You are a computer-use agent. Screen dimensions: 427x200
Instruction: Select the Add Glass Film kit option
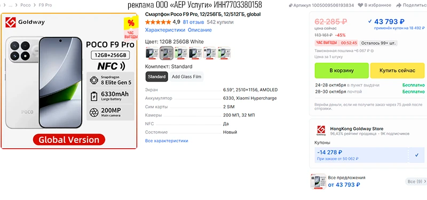pyautogui.click(x=186, y=77)
